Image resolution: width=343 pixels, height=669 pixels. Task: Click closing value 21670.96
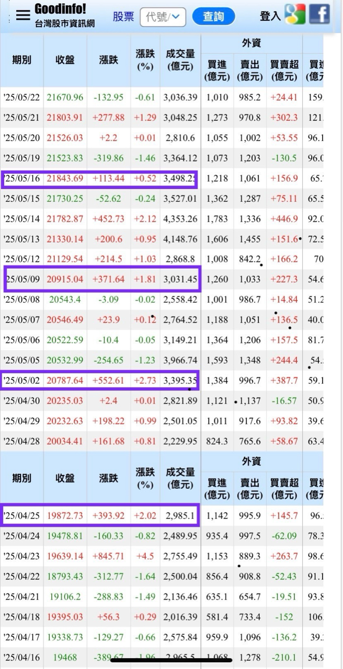click(65, 97)
